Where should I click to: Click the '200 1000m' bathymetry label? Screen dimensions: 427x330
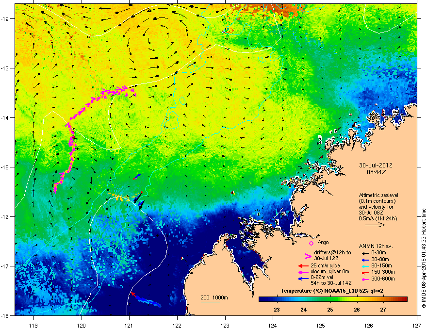click(214, 297)
